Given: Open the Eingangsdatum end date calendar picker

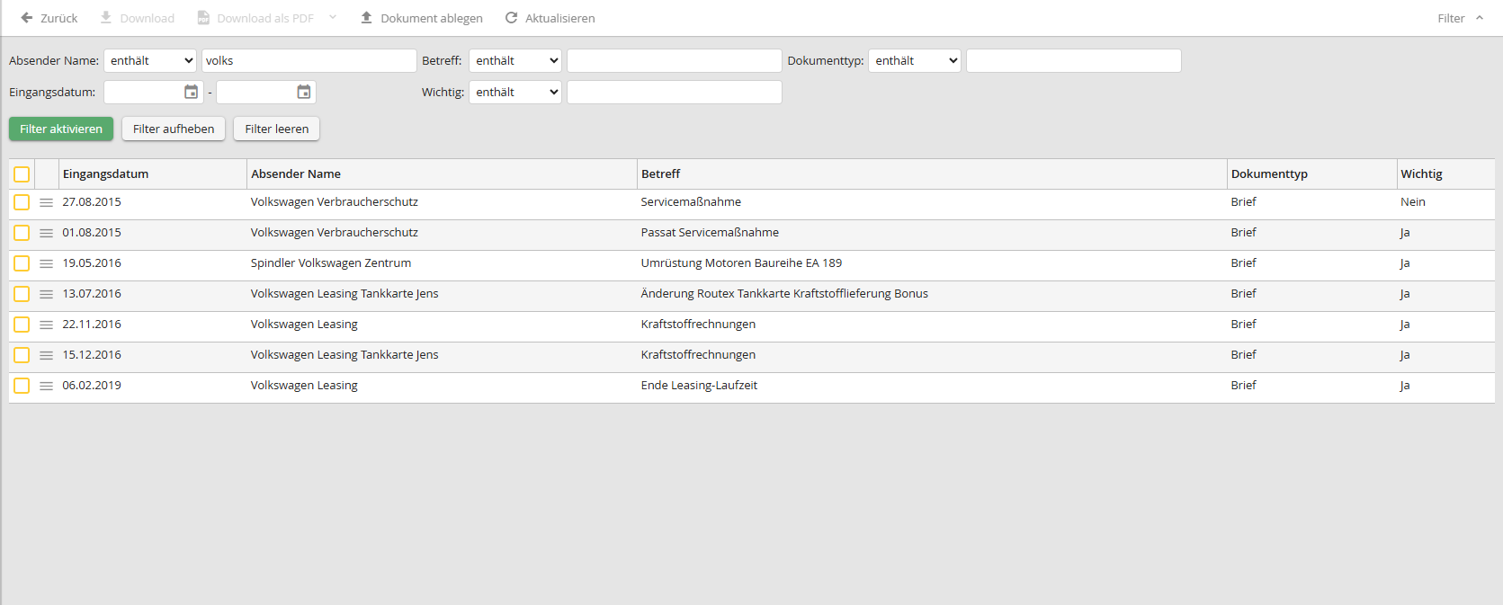Looking at the screenshot, I should 304,92.
